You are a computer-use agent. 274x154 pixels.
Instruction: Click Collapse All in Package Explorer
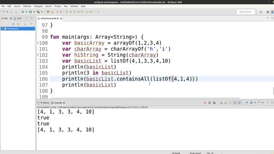13,24
